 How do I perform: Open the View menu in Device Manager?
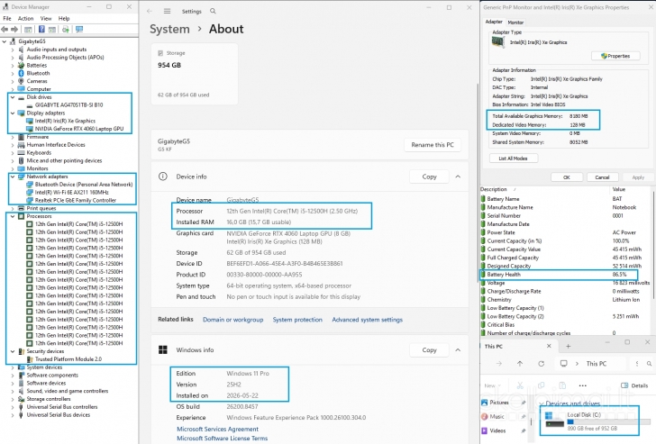[46, 18]
